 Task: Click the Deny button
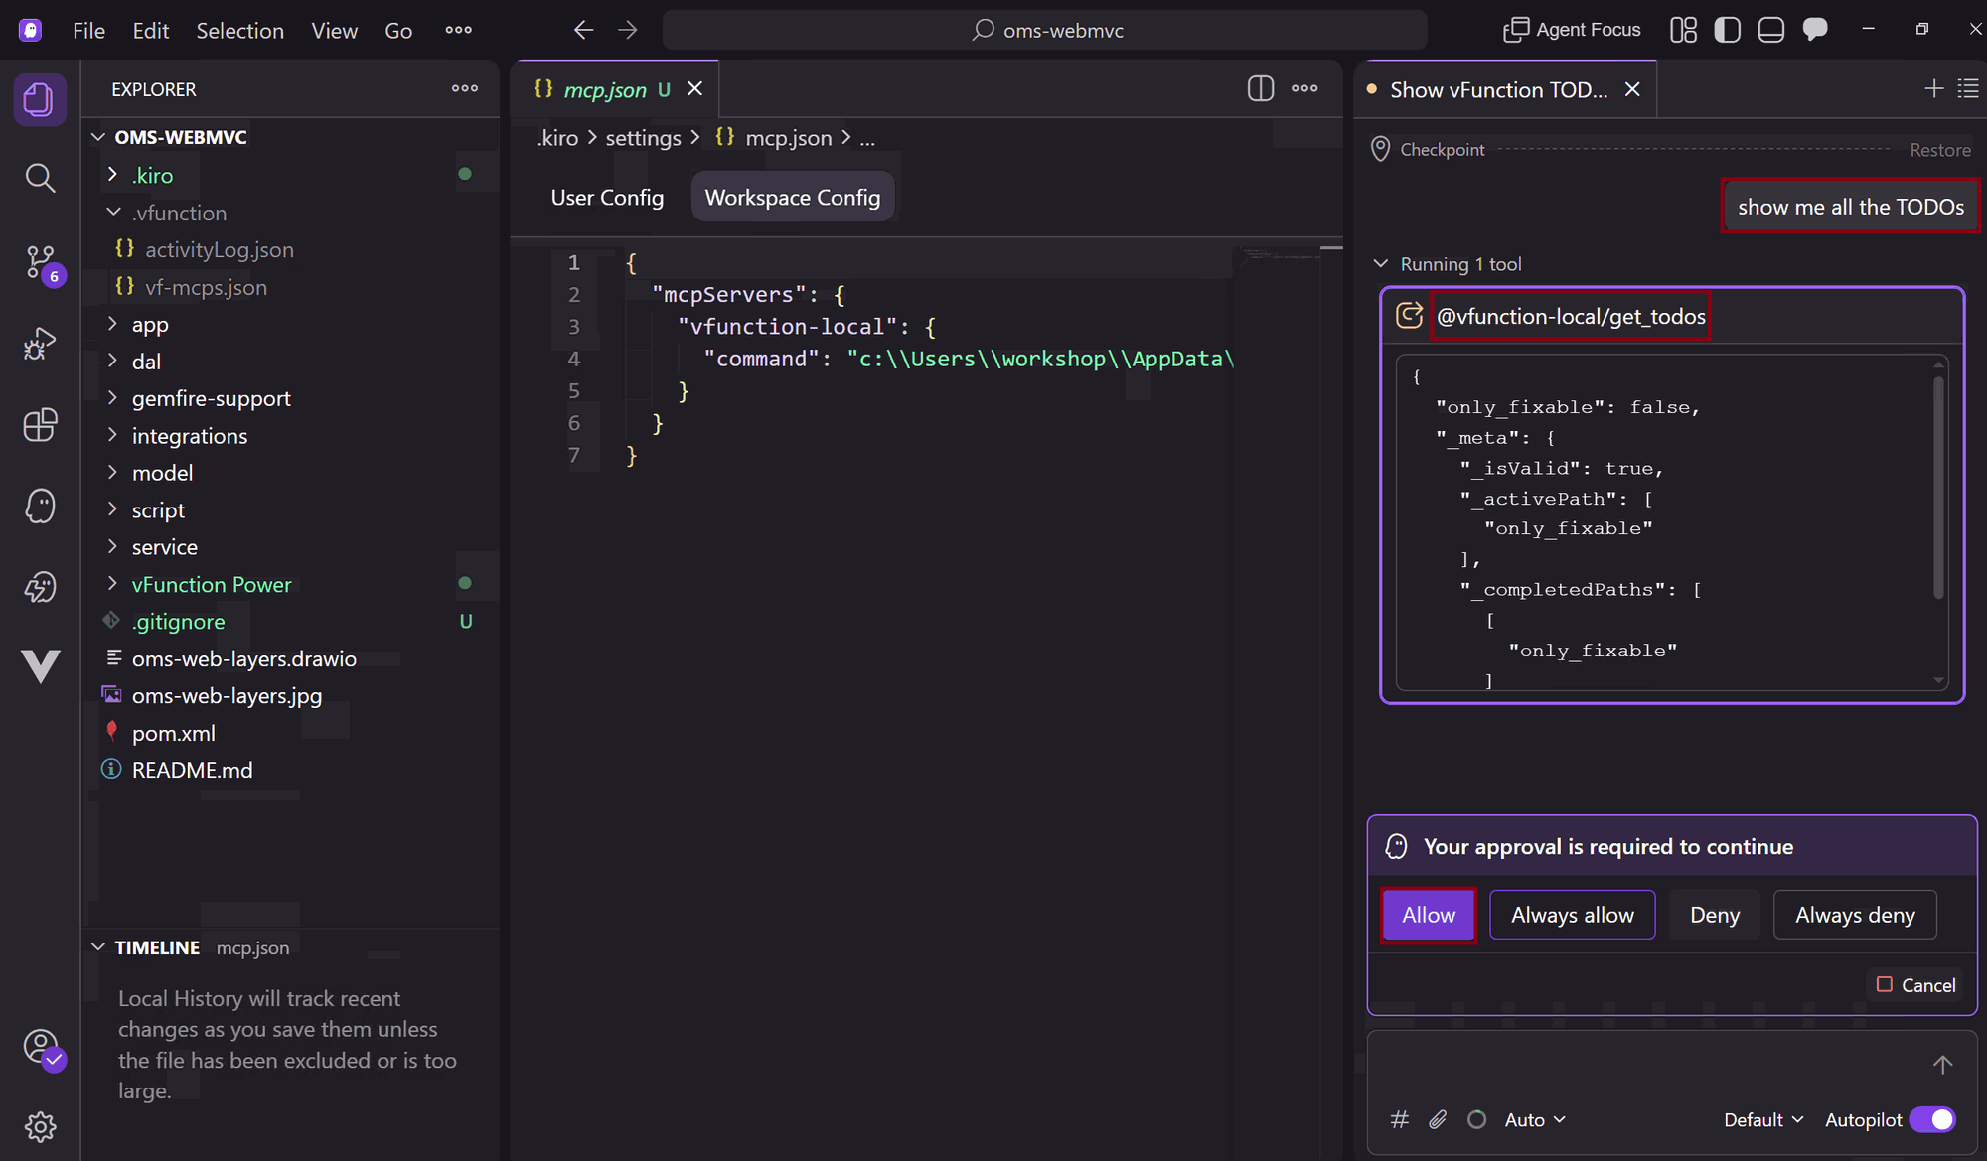(x=1715, y=915)
